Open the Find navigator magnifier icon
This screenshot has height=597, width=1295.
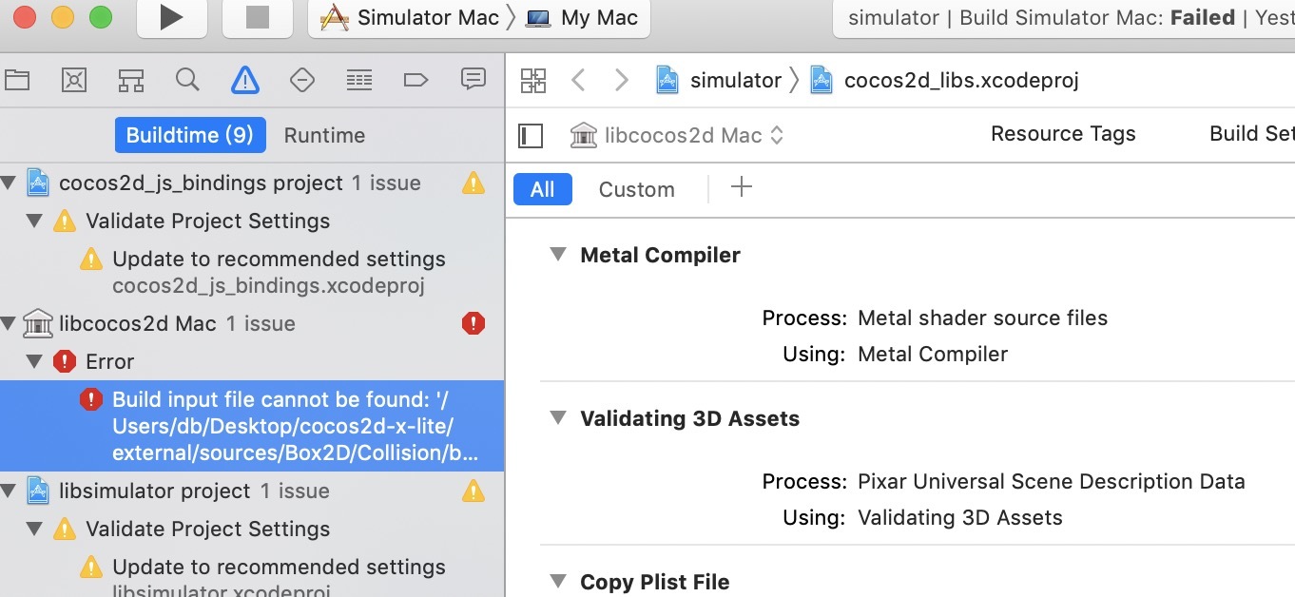tap(187, 80)
